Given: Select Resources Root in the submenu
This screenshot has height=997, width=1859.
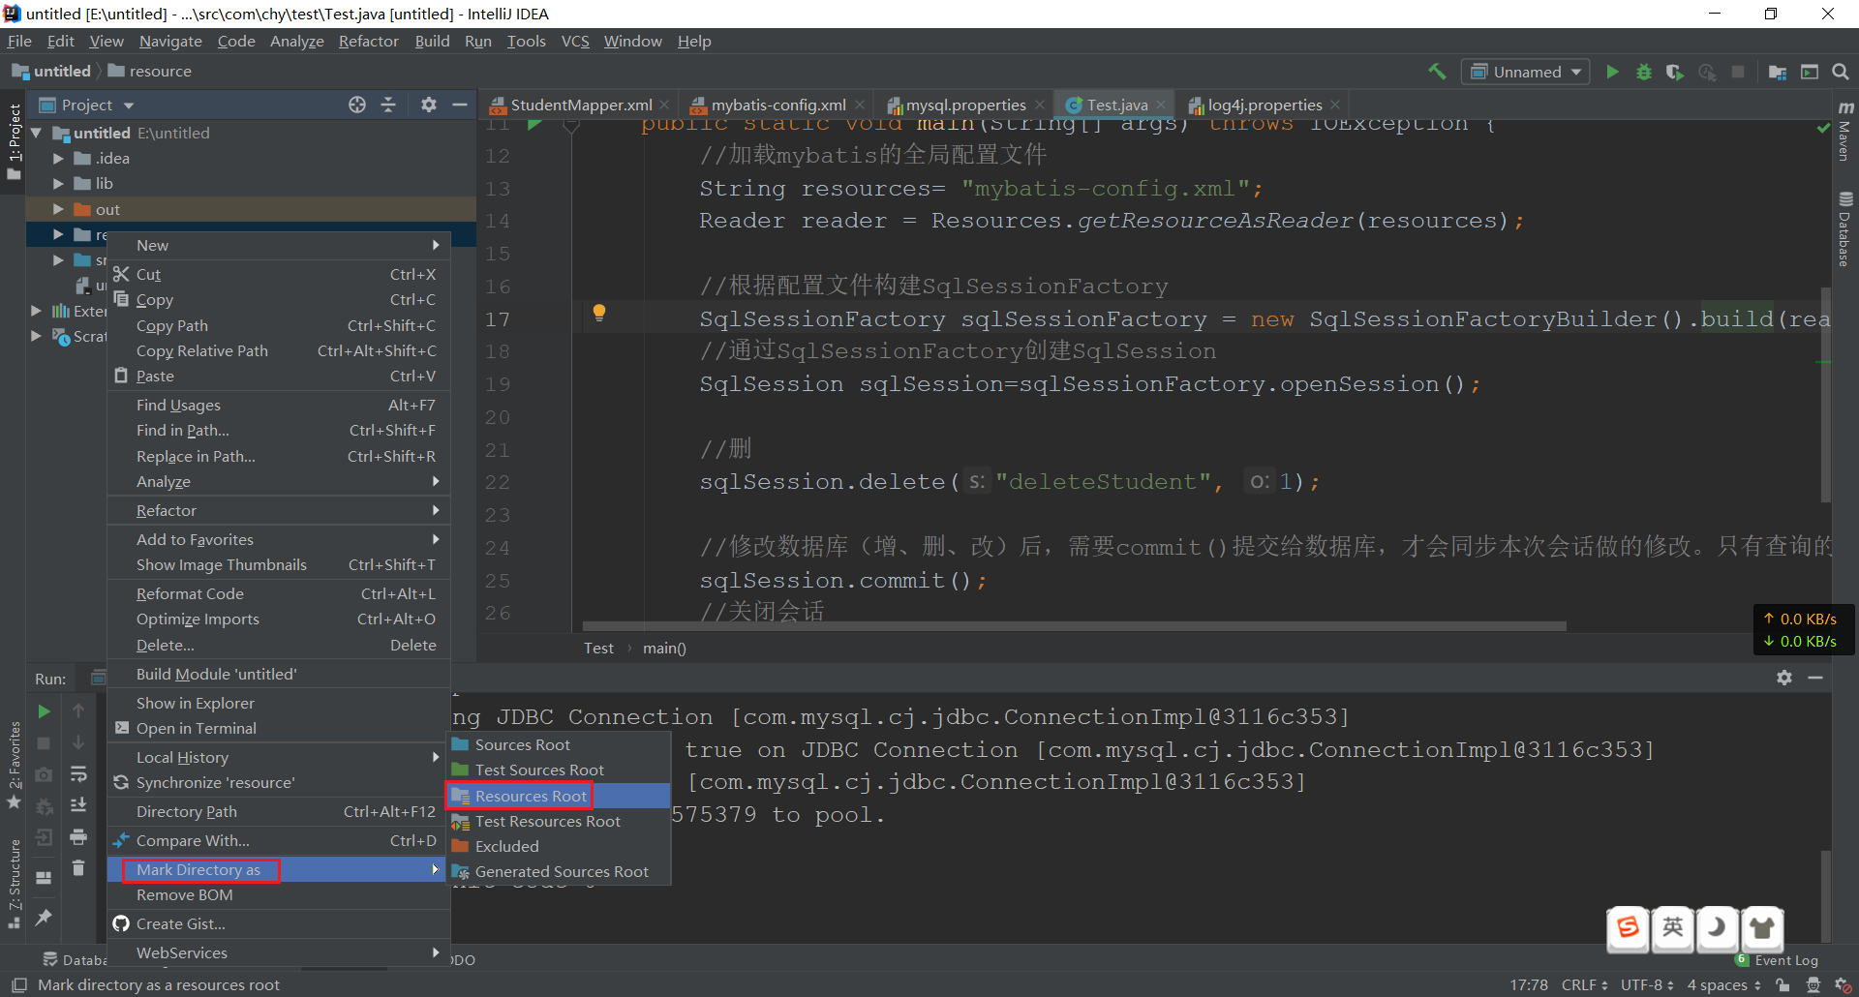Looking at the screenshot, I should [x=559, y=796].
